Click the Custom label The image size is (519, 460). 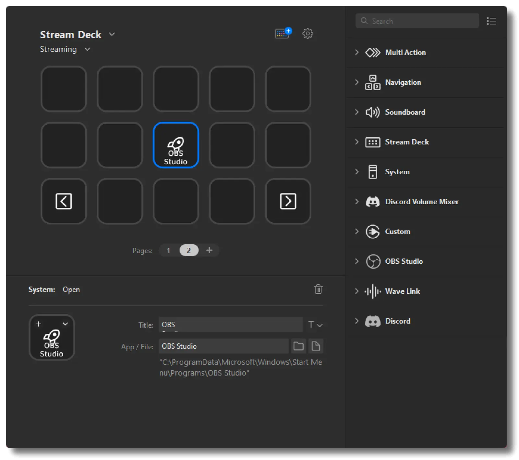click(x=398, y=231)
